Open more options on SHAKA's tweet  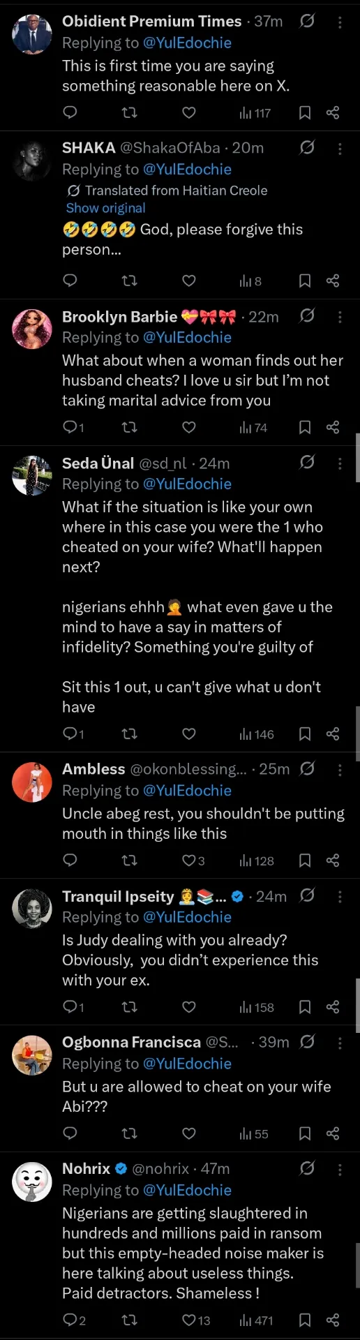tap(340, 149)
